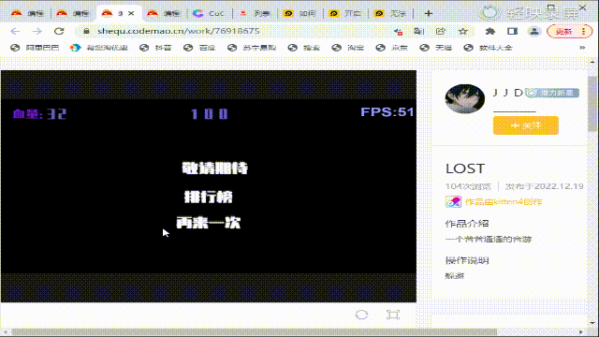Click the scroll down arrow at page bottom
This screenshot has width=599, height=337.
click(592, 323)
